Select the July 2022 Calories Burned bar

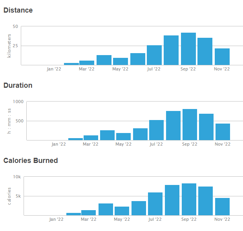point(155,204)
